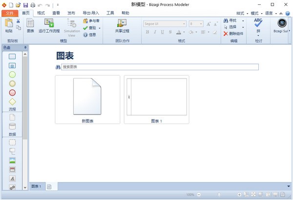Select the red End Event shape

tap(12, 93)
